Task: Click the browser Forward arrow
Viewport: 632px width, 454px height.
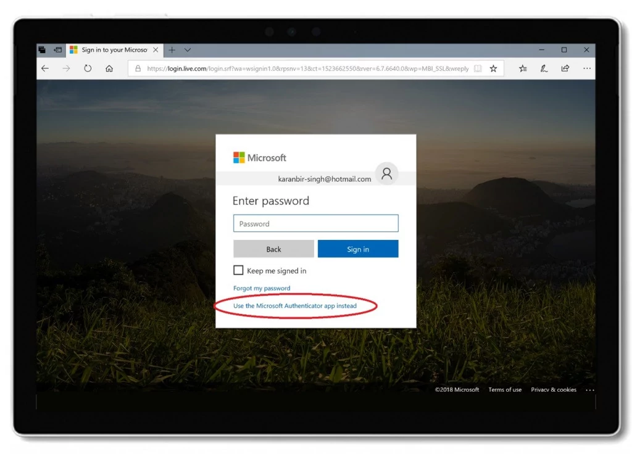Action: tap(67, 68)
